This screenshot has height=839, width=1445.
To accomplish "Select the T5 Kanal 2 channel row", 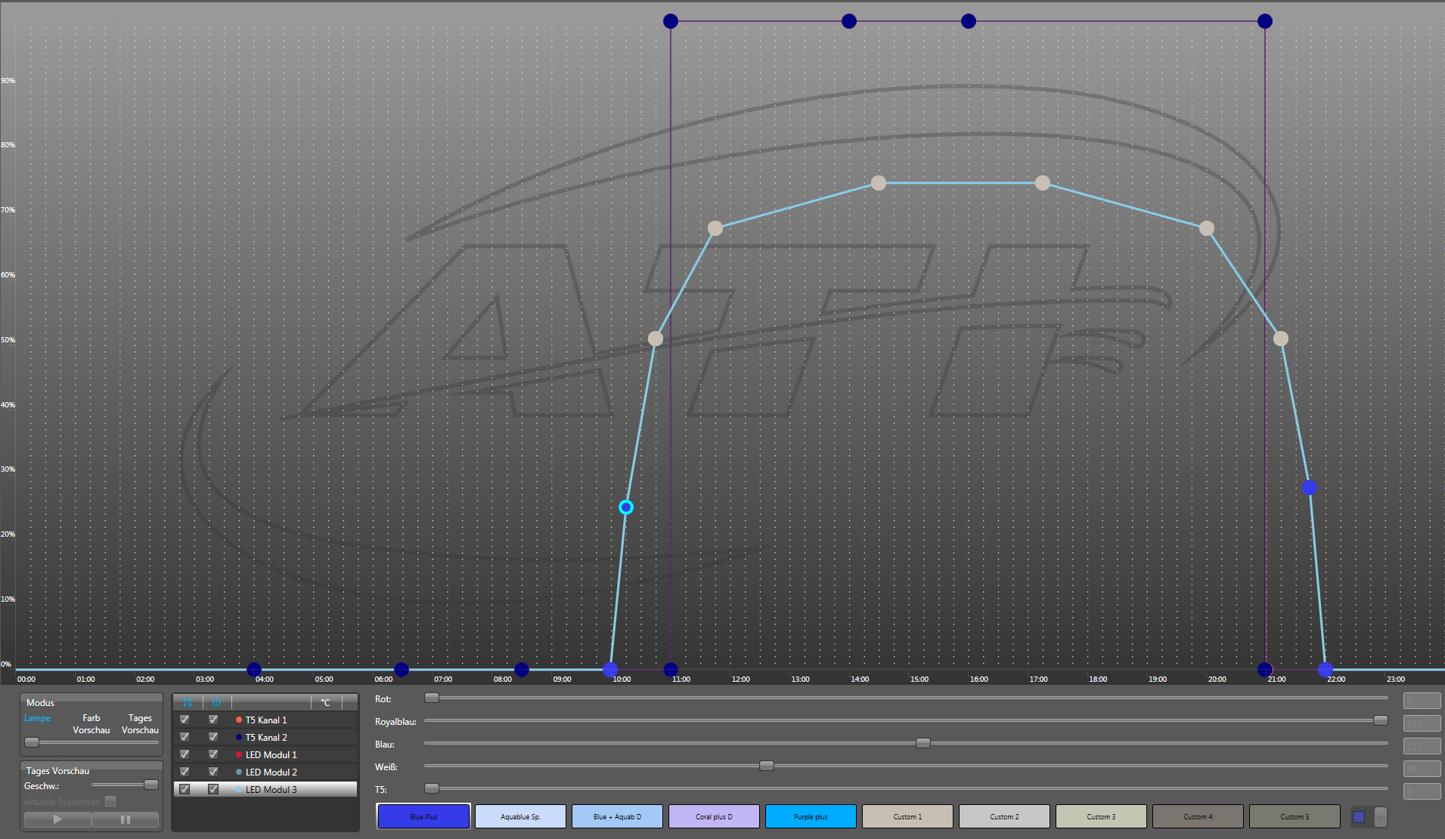I will tap(266, 737).
